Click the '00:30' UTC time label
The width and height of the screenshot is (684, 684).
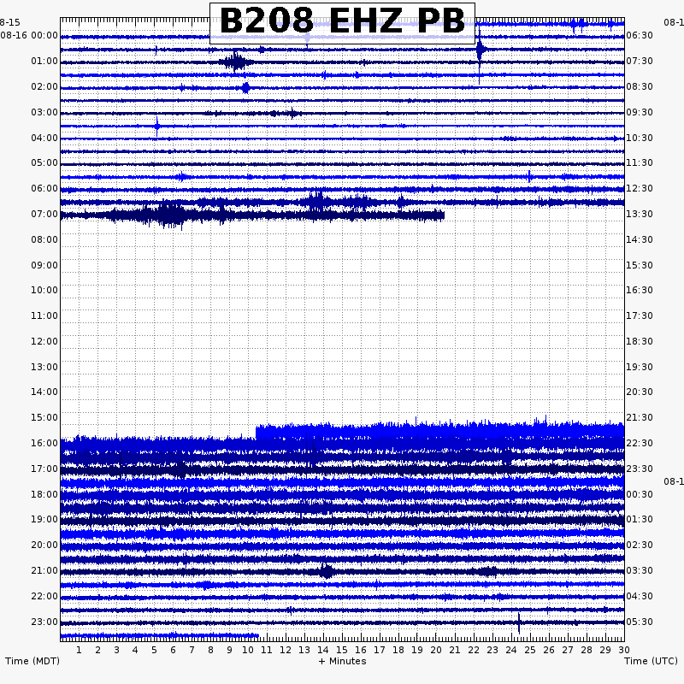(x=640, y=495)
